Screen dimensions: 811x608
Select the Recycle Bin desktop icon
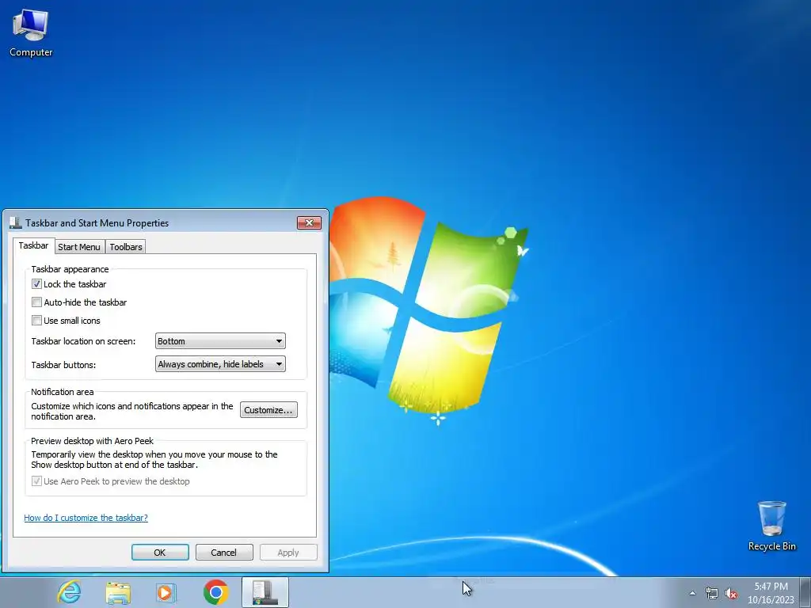[771, 526]
